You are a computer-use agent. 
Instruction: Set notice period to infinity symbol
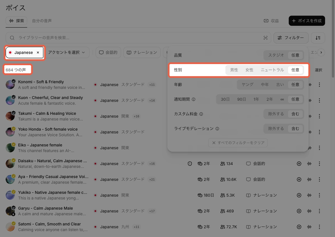point(282,99)
